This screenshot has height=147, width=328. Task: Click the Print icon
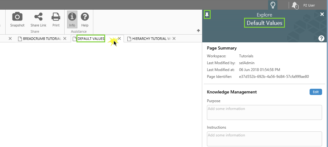[56, 17]
